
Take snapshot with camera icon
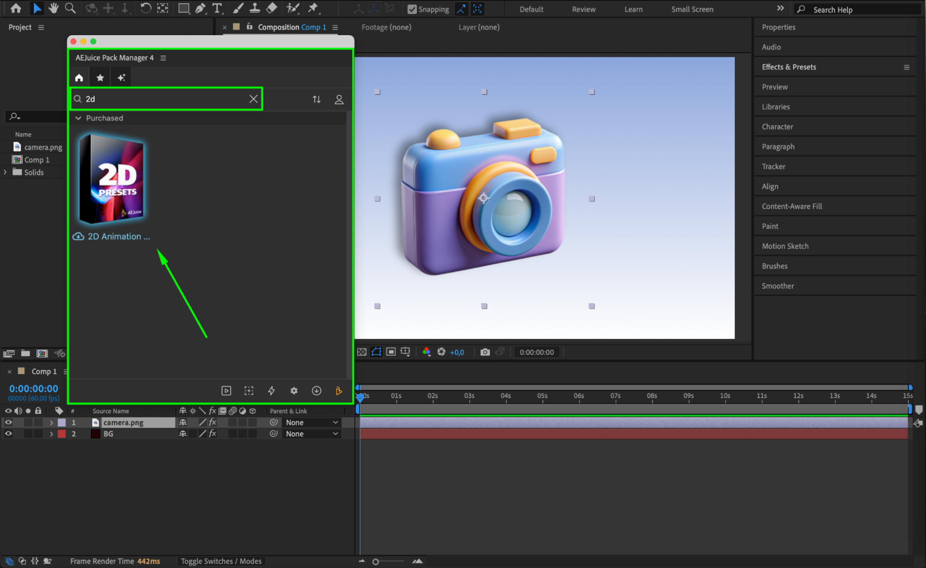485,352
